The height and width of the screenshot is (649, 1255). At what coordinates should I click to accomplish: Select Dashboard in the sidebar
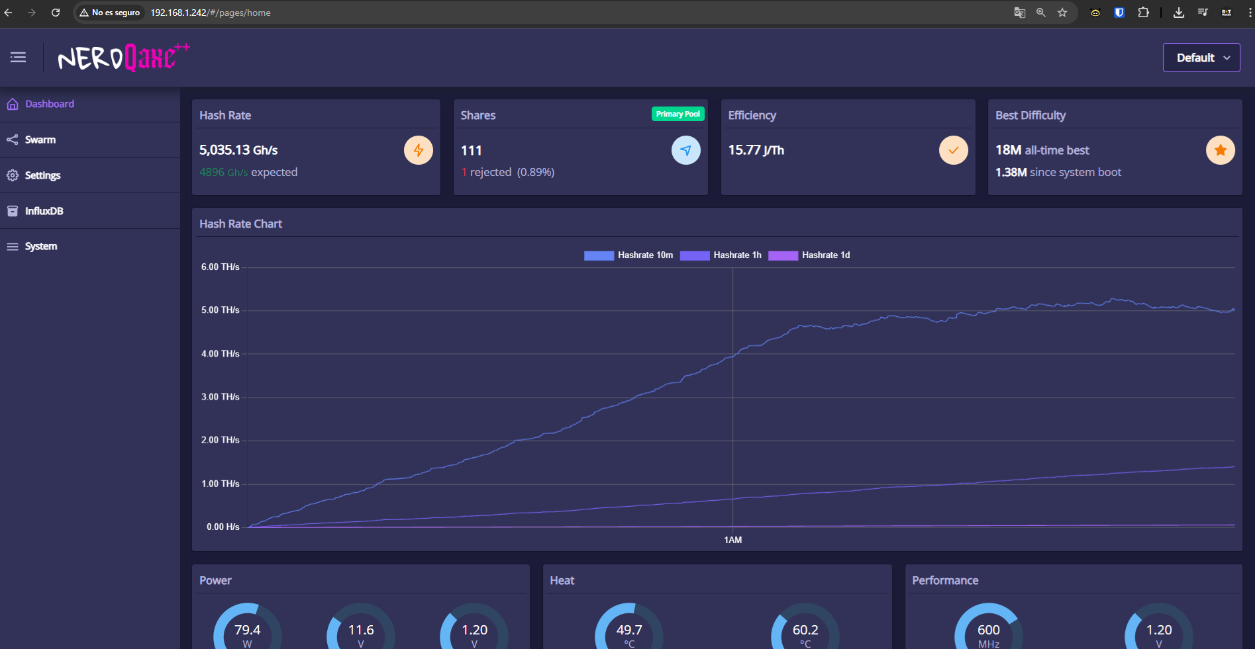pos(50,104)
